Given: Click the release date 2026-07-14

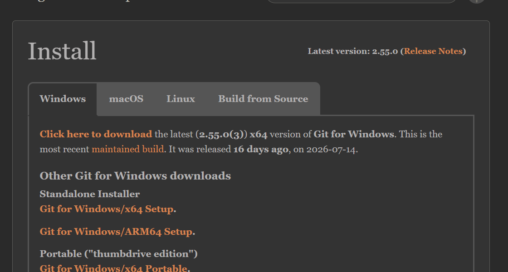Looking at the screenshot, I should [331, 149].
